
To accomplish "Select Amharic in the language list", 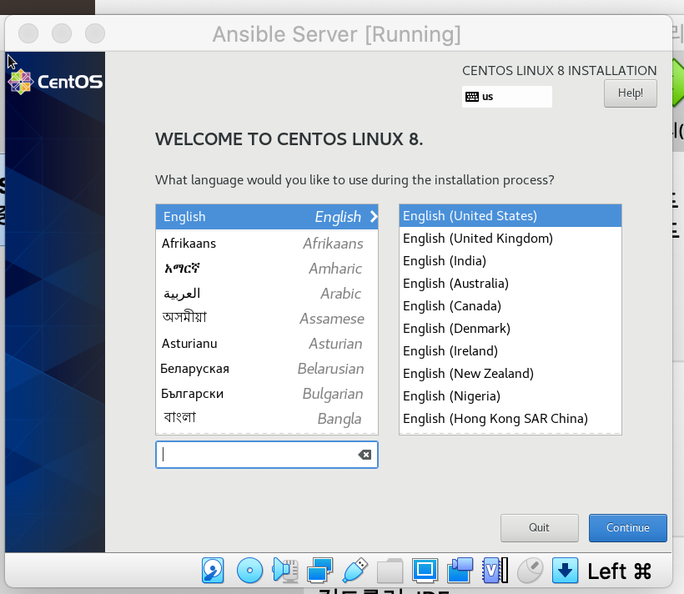I will [x=267, y=269].
